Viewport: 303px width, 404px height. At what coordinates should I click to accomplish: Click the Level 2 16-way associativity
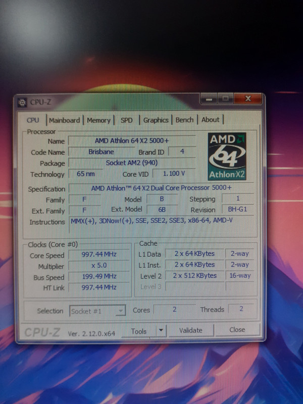pos(239,276)
